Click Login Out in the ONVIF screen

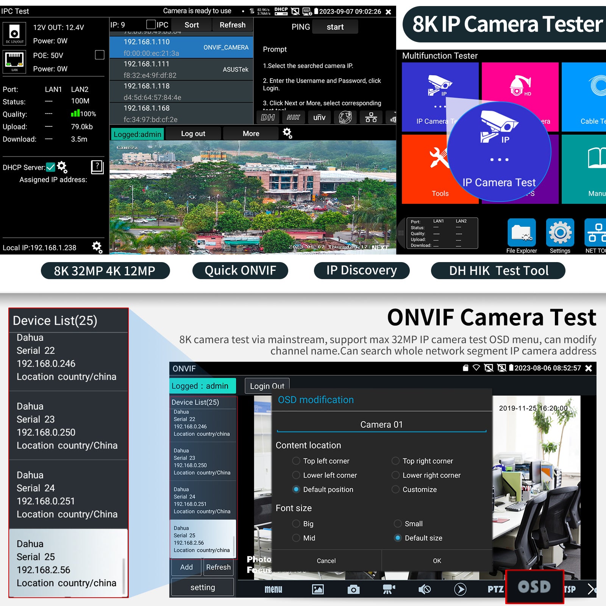click(267, 386)
